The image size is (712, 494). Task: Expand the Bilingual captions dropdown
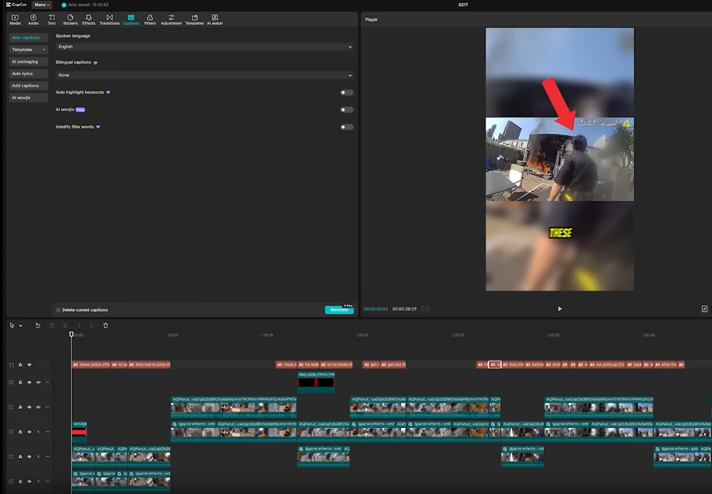[x=204, y=75]
